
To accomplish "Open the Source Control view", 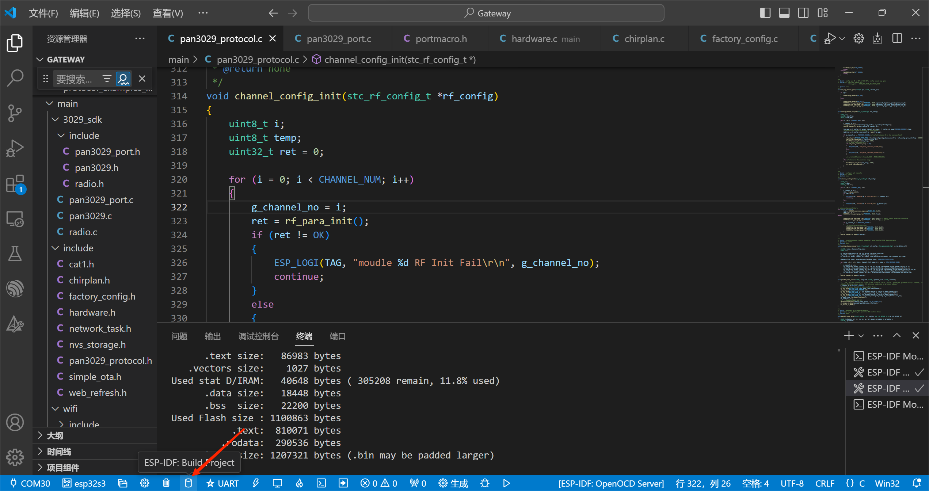I will coord(15,113).
